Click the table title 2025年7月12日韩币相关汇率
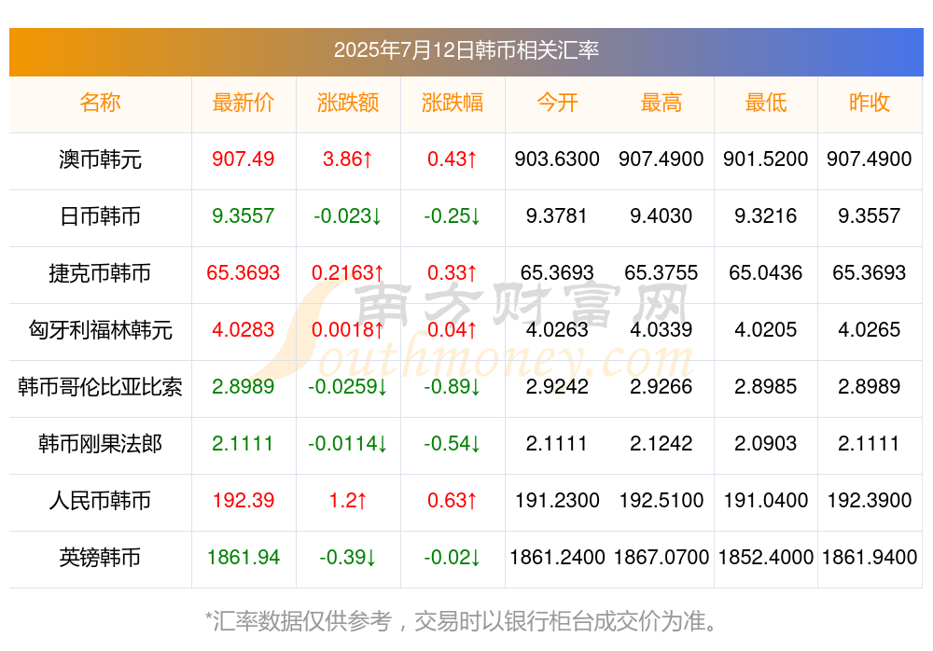The image size is (933, 651). (466, 50)
